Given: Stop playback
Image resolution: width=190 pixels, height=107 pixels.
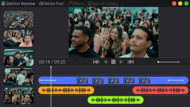Looking at the screenshot, I should coord(113,62).
